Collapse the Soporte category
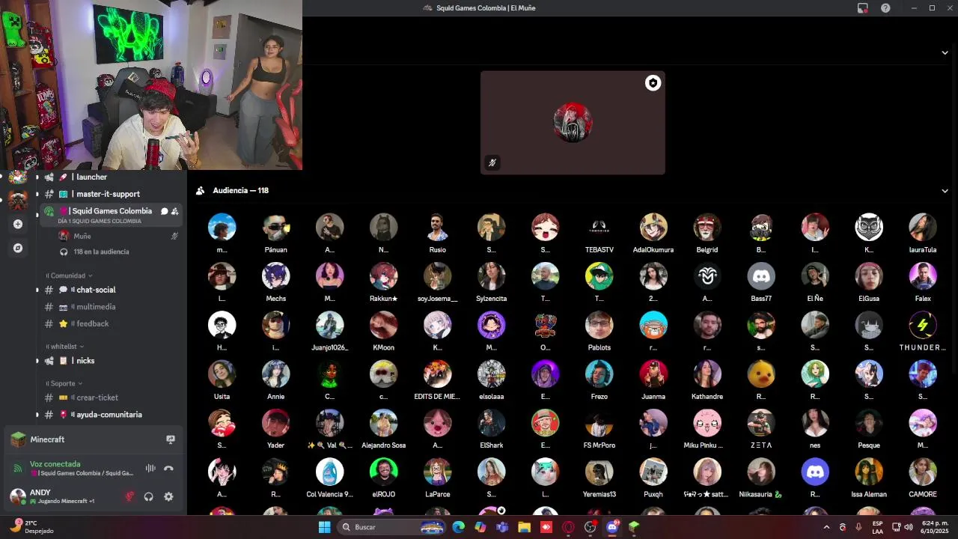 [x=63, y=383]
